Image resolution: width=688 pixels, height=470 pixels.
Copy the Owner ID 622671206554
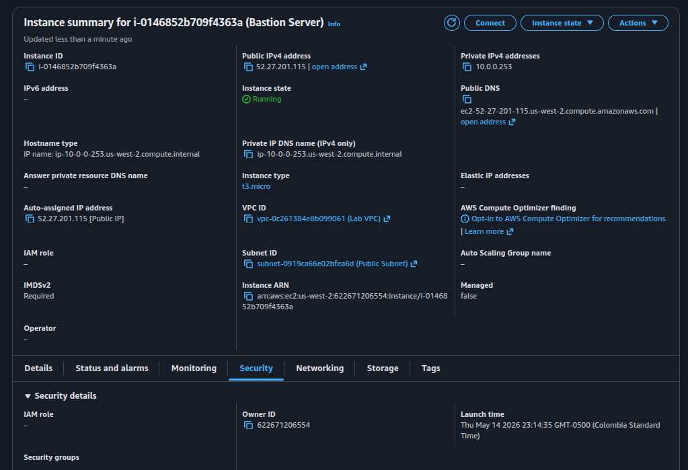pyautogui.click(x=248, y=425)
